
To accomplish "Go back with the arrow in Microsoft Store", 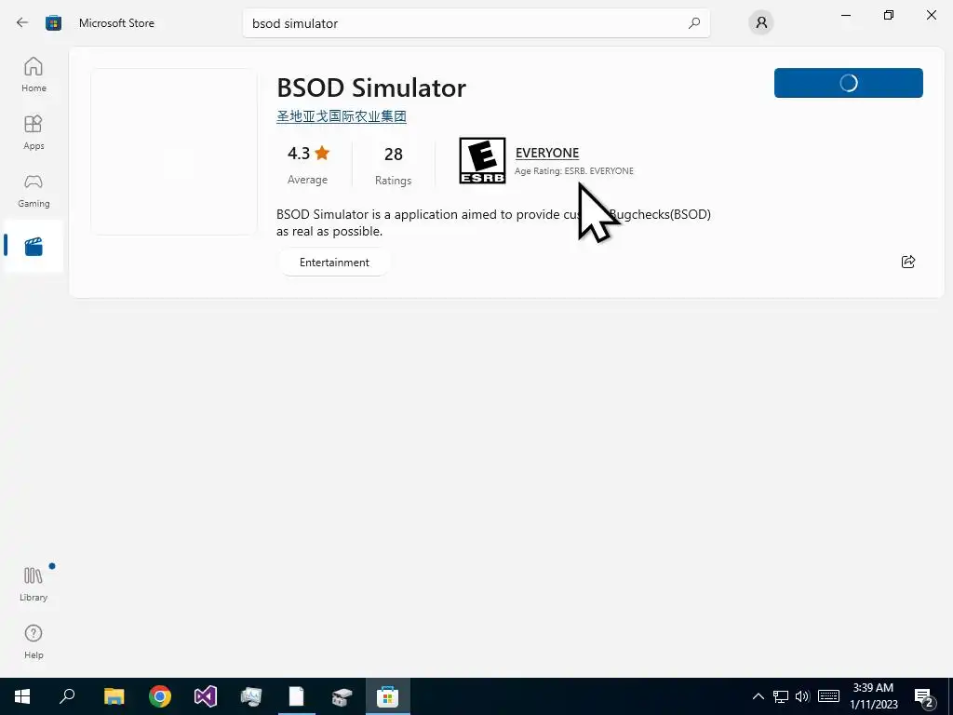I will click(x=22, y=22).
